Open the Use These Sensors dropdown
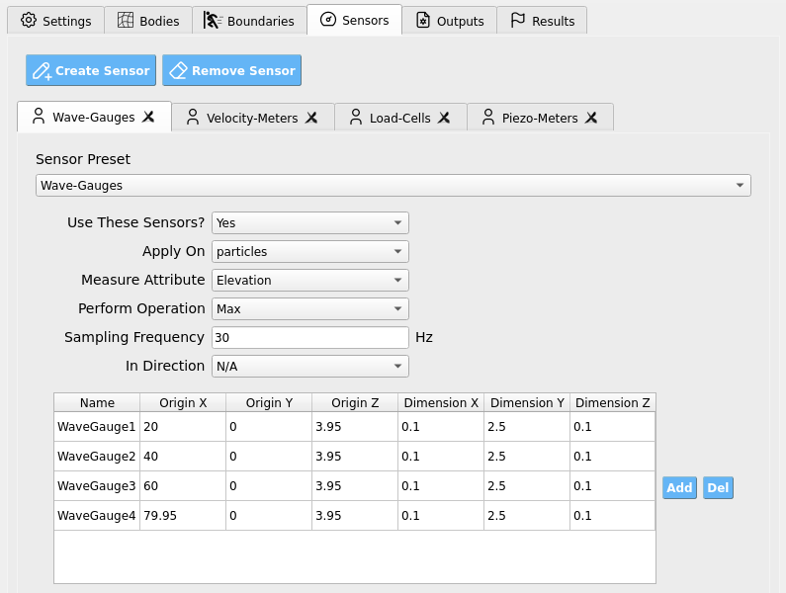The height and width of the screenshot is (593, 786). (309, 222)
